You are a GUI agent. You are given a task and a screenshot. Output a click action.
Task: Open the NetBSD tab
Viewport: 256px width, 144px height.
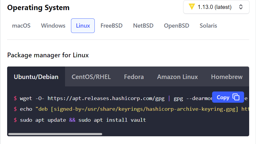[143, 26]
